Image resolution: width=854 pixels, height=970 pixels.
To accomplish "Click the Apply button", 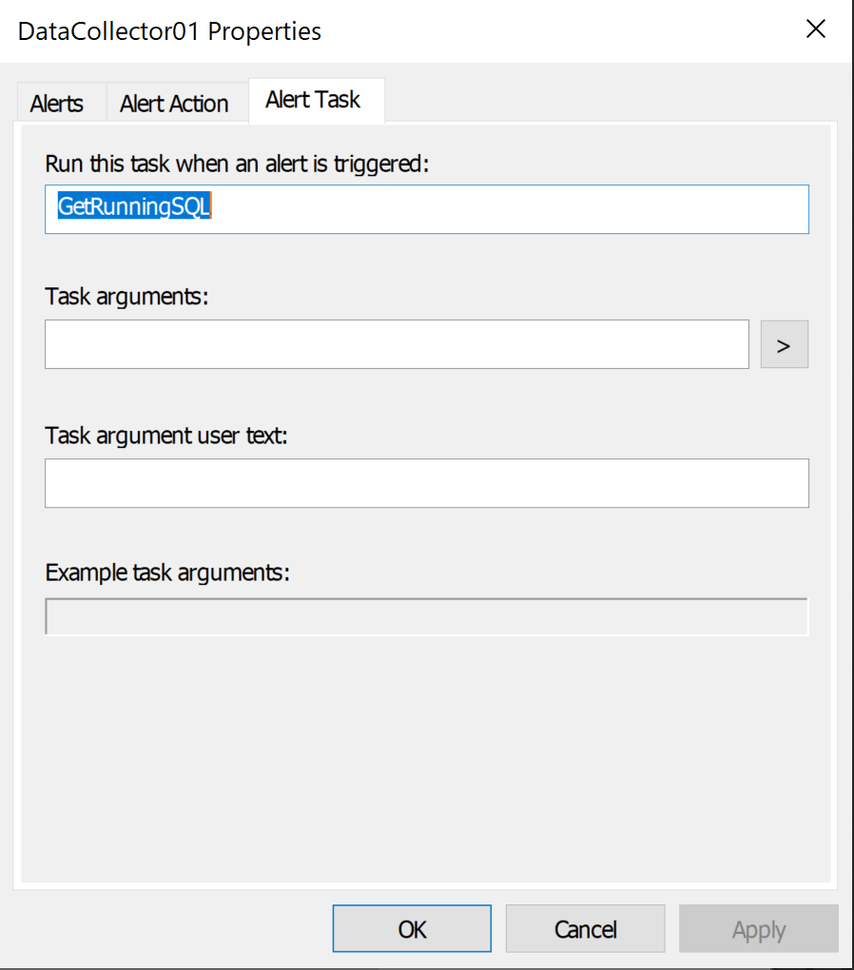I will [x=758, y=929].
